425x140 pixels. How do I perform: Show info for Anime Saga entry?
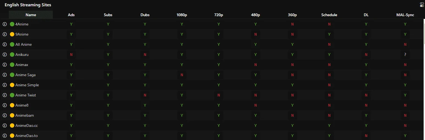(x=4, y=75)
